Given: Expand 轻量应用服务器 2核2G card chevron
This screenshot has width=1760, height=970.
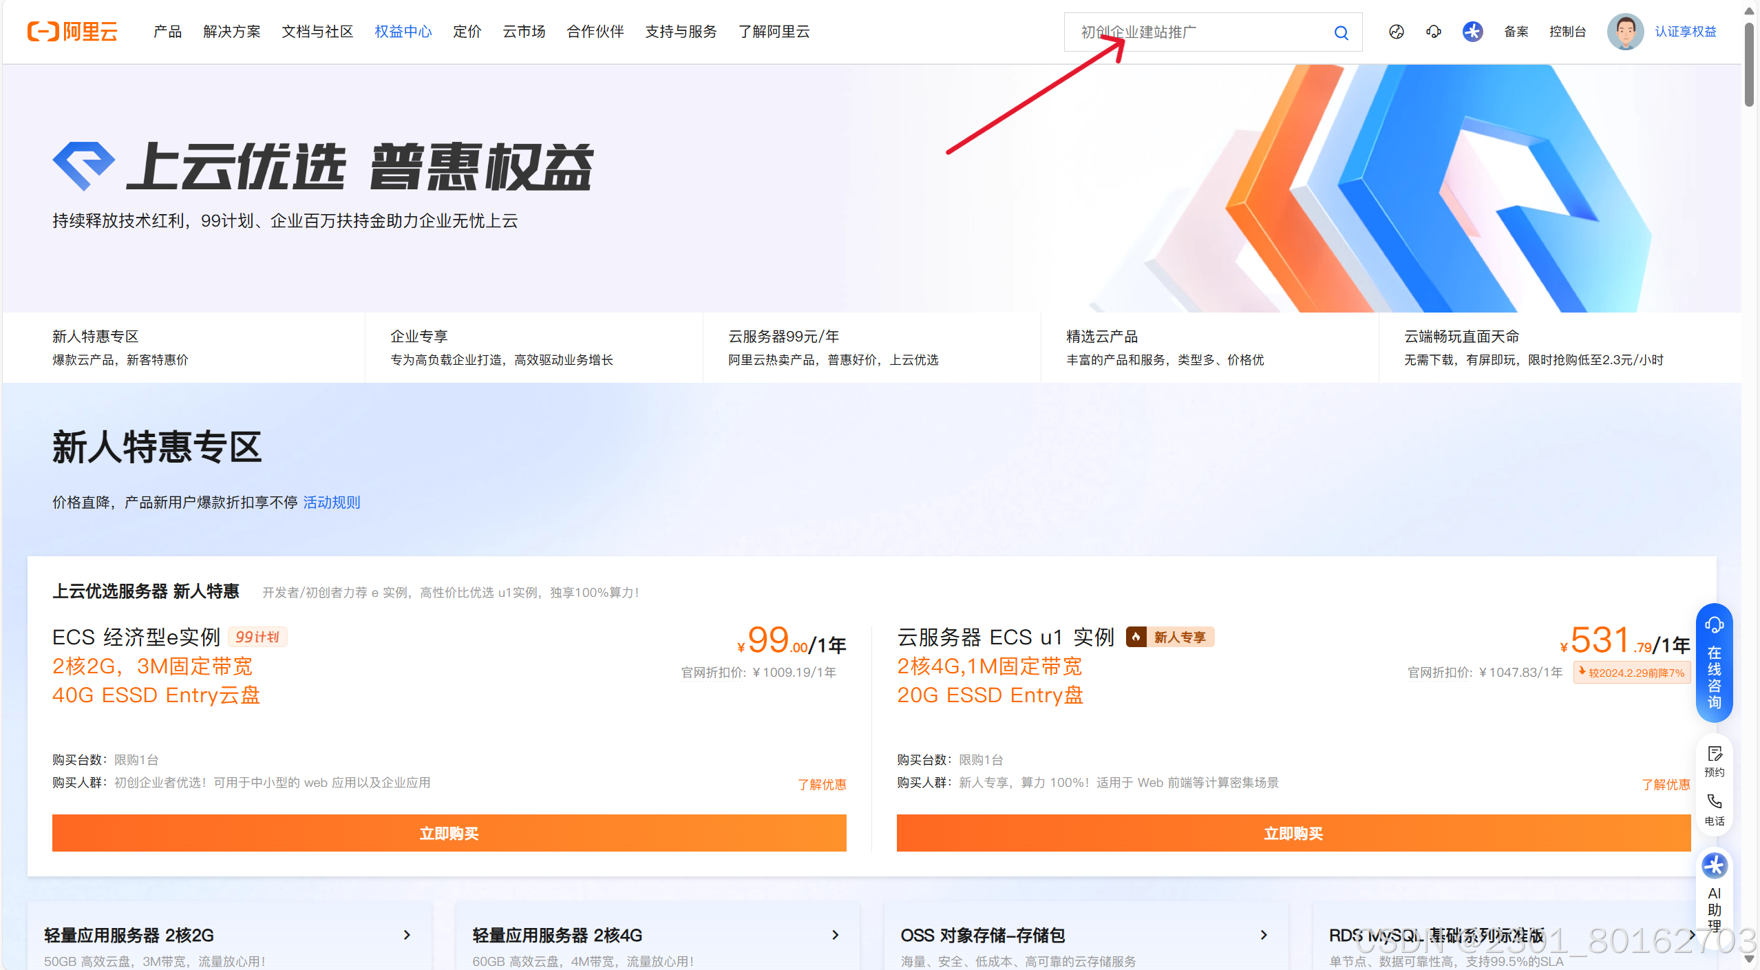Looking at the screenshot, I should tap(407, 934).
